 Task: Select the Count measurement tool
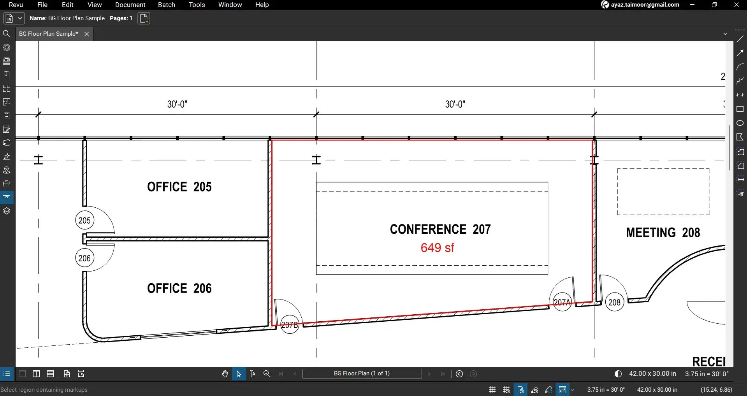[740, 193]
